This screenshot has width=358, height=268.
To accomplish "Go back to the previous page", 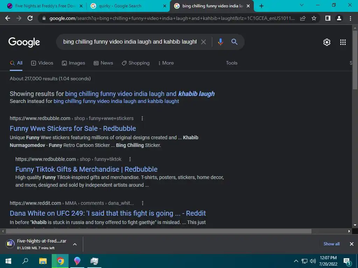I will pos(8,18).
